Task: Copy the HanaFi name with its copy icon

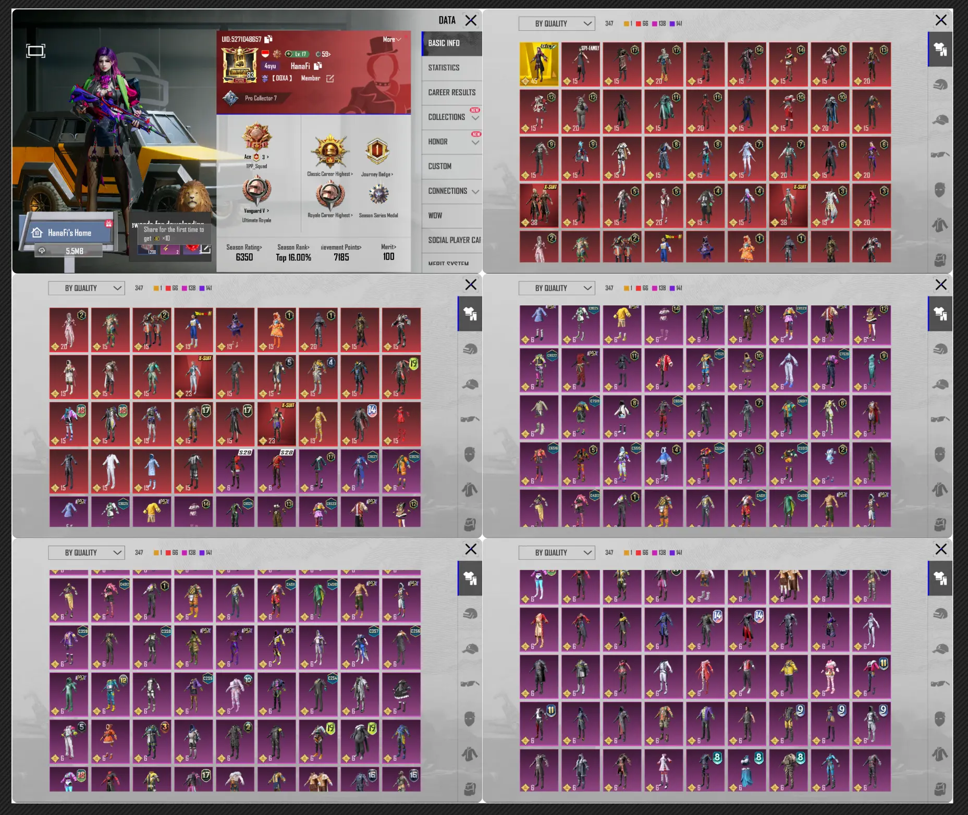Action: coord(318,66)
